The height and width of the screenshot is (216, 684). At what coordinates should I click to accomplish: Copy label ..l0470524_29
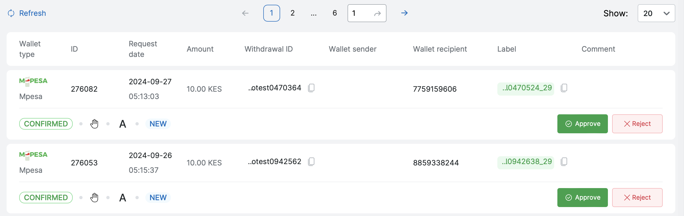[x=564, y=88]
